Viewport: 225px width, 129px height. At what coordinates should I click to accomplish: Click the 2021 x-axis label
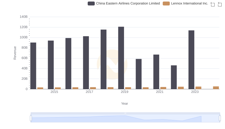click(x=160, y=92)
